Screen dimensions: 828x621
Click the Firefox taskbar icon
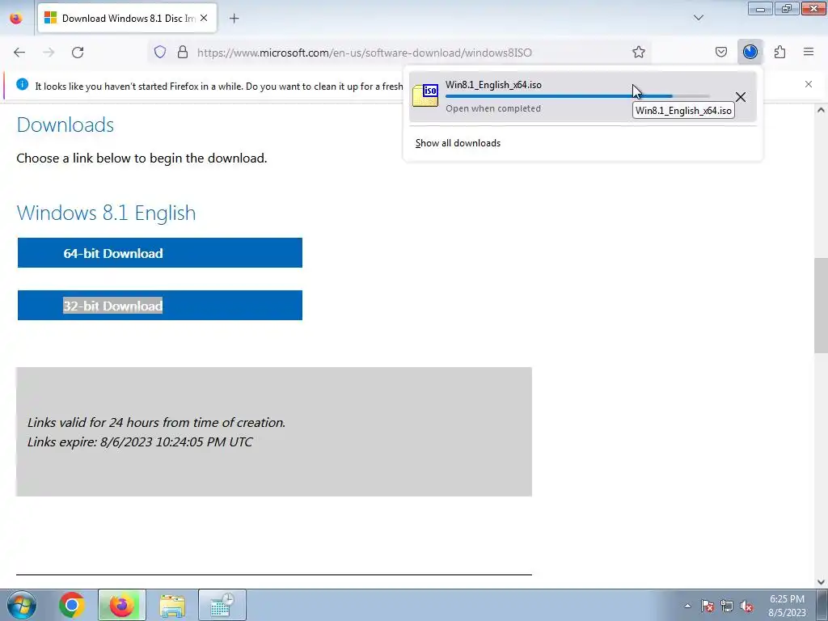121,605
